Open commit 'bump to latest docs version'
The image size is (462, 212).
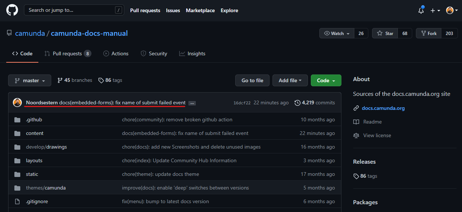point(166,201)
